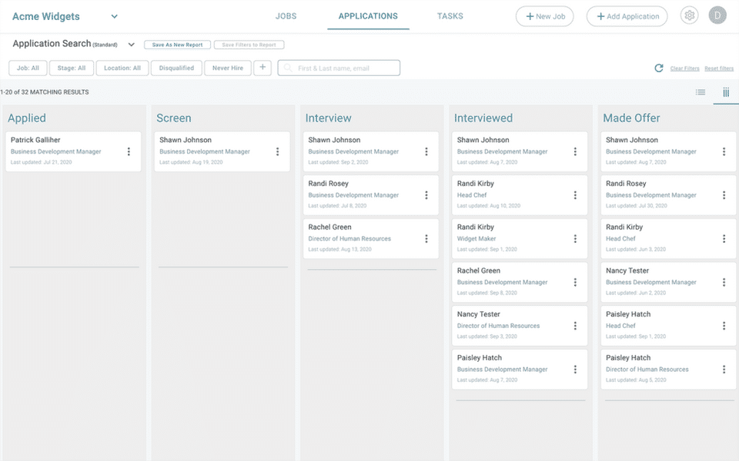Open options for Shawn Johnson in Interview column
The height and width of the screenshot is (461, 739).
tap(426, 151)
